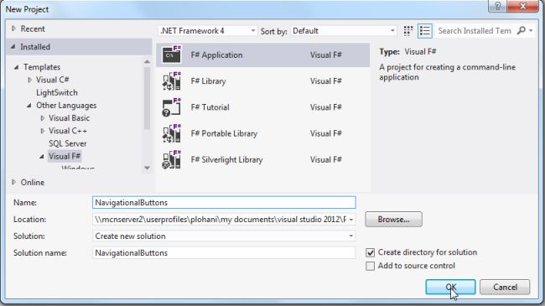
Task: Click the Cancel button
Action: [x=505, y=288]
